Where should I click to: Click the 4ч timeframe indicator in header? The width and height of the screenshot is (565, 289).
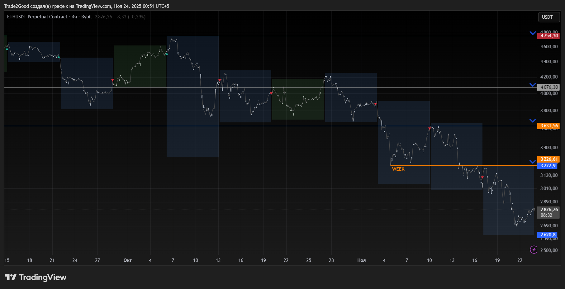(74, 17)
